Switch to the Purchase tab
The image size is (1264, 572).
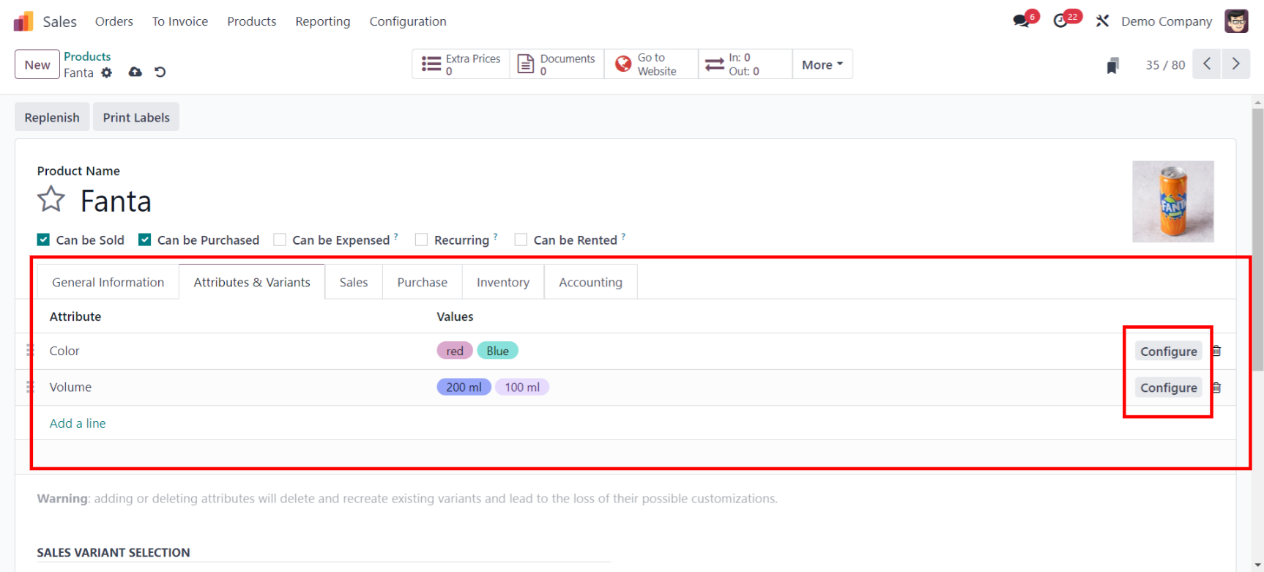(x=423, y=282)
